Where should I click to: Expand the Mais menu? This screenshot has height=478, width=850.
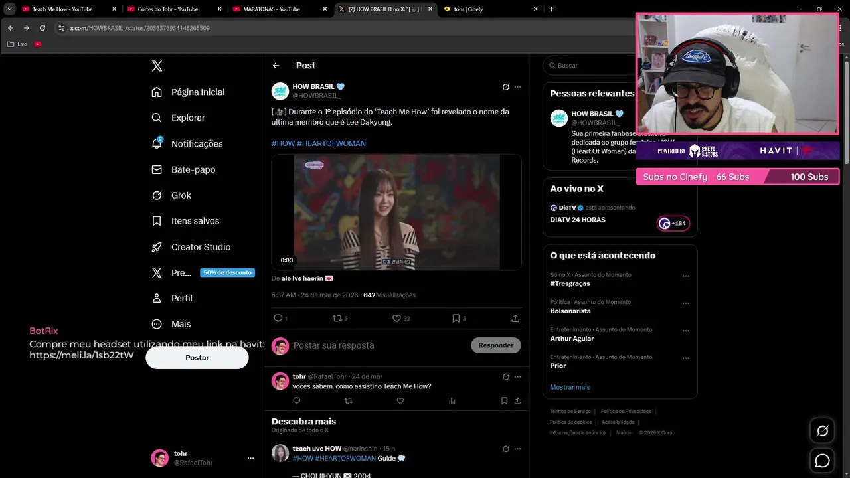tap(171, 324)
